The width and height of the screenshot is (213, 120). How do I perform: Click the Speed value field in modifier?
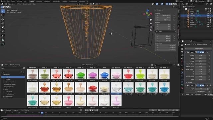click(x=201, y=56)
